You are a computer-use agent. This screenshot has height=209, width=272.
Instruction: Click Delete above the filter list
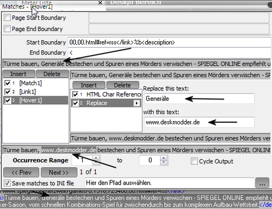[x=123, y=85]
